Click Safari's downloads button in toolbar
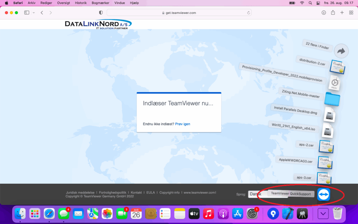Screen dimensions: 358x224 tap(323, 13)
